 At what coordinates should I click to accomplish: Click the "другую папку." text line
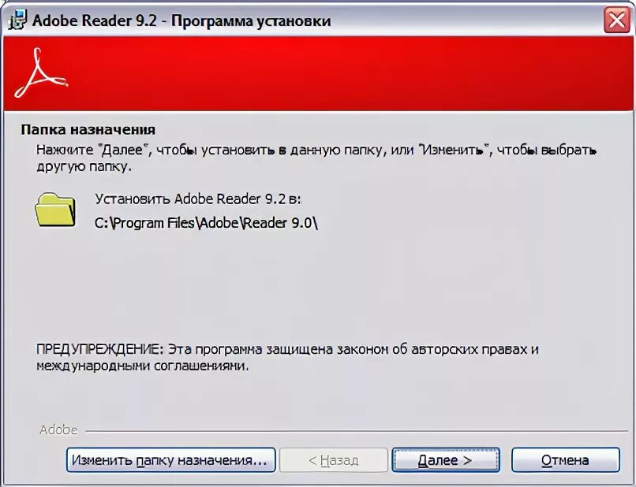84,167
